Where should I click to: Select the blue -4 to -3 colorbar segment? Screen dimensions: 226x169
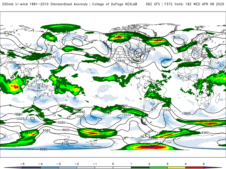coord(49,168)
